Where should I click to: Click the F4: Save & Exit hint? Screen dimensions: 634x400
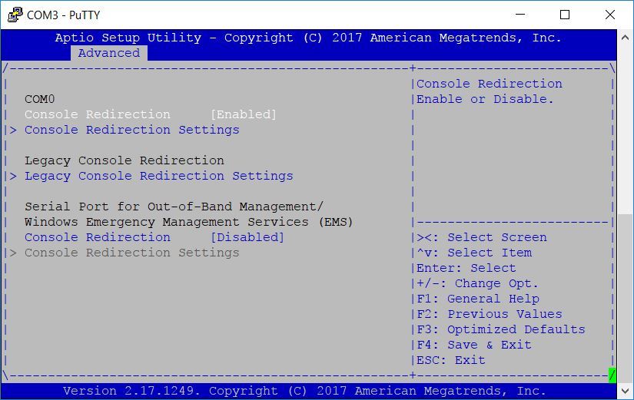[474, 345]
